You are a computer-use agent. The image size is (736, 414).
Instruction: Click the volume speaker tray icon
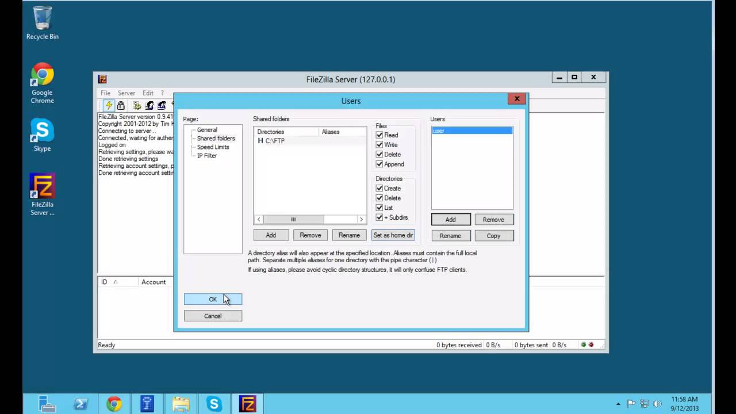(x=657, y=404)
